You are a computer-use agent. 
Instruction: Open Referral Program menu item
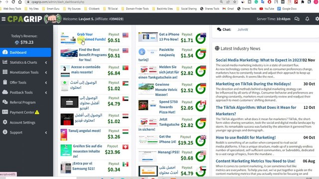tap(25, 102)
